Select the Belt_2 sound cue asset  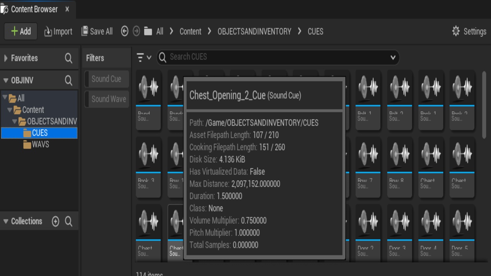399,100
